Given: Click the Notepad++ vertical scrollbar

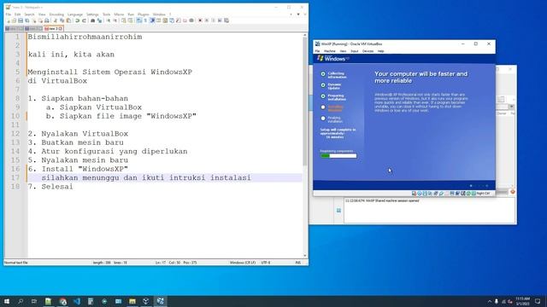Looking at the screenshot, I should coord(304,101).
